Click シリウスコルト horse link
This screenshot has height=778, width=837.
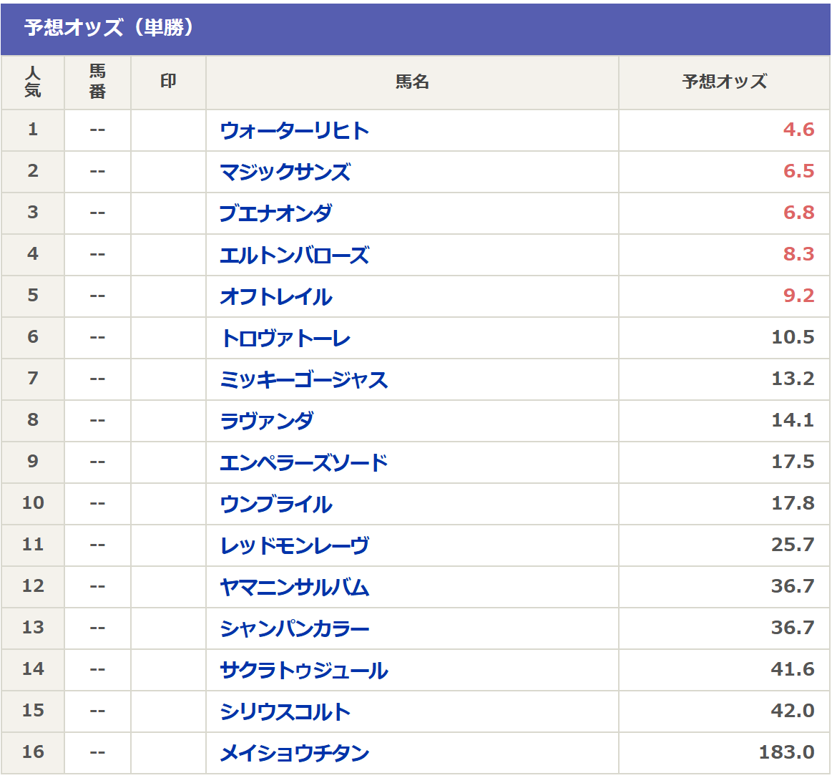point(285,712)
